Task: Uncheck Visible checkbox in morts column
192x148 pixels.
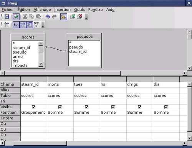Action: click(x=60, y=107)
